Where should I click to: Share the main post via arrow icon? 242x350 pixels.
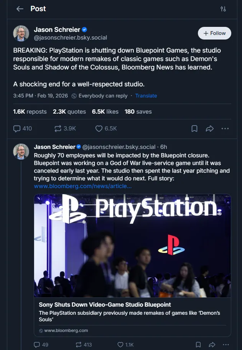tap(209, 129)
